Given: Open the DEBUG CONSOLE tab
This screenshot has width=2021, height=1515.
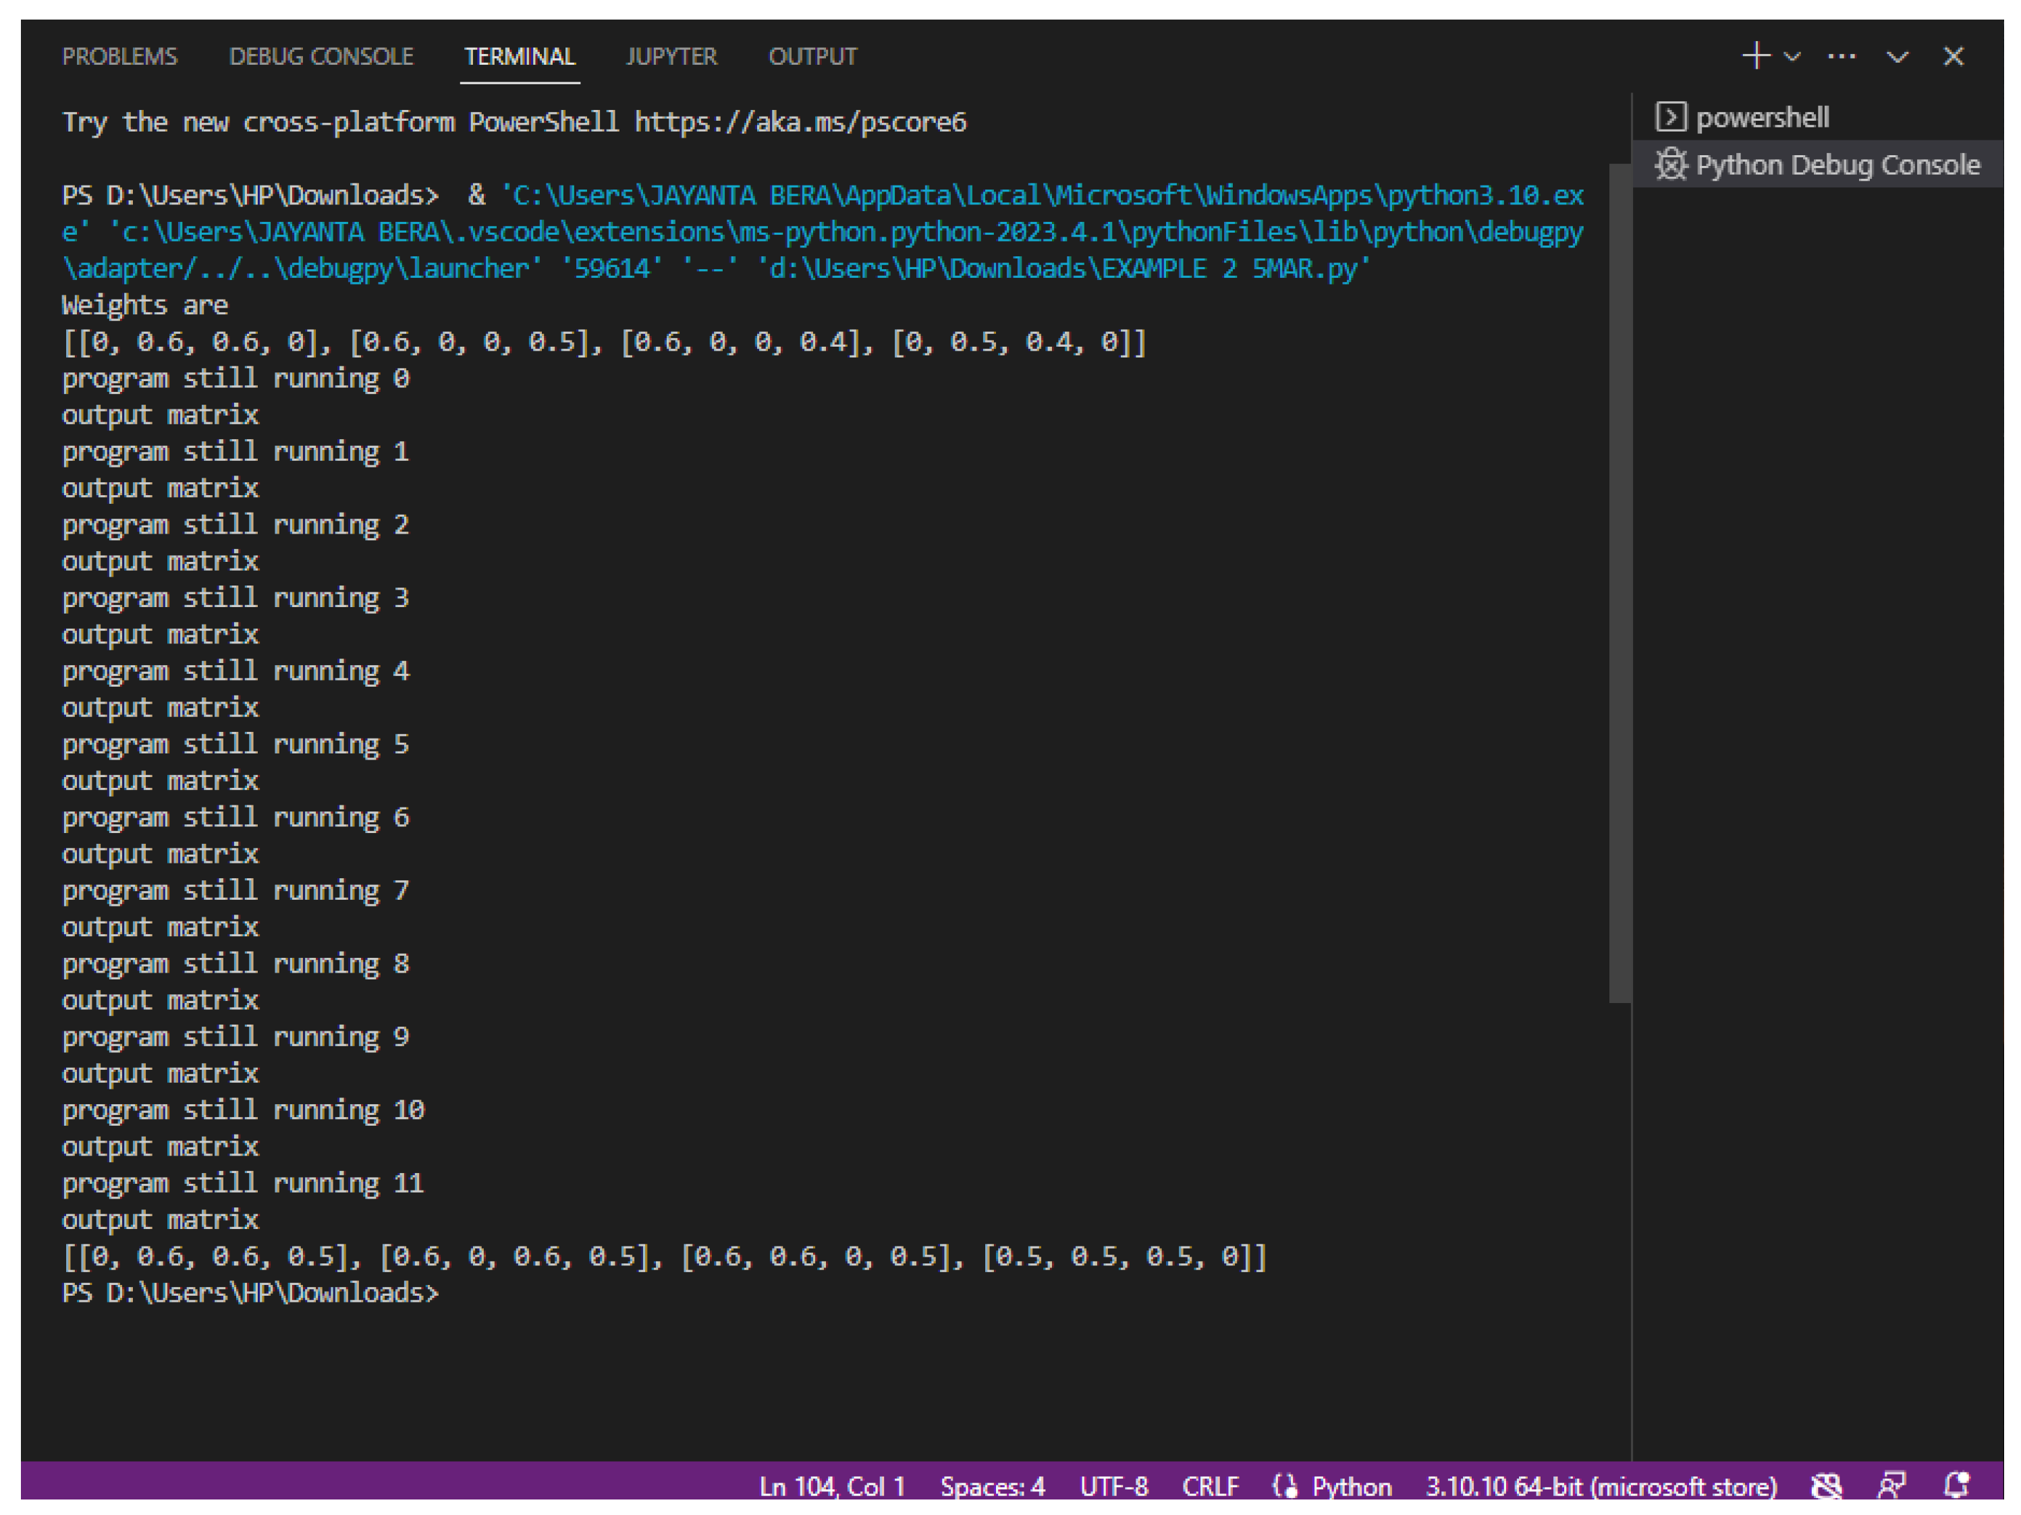Looking at the screenshot, I should (x=321, y=57).
